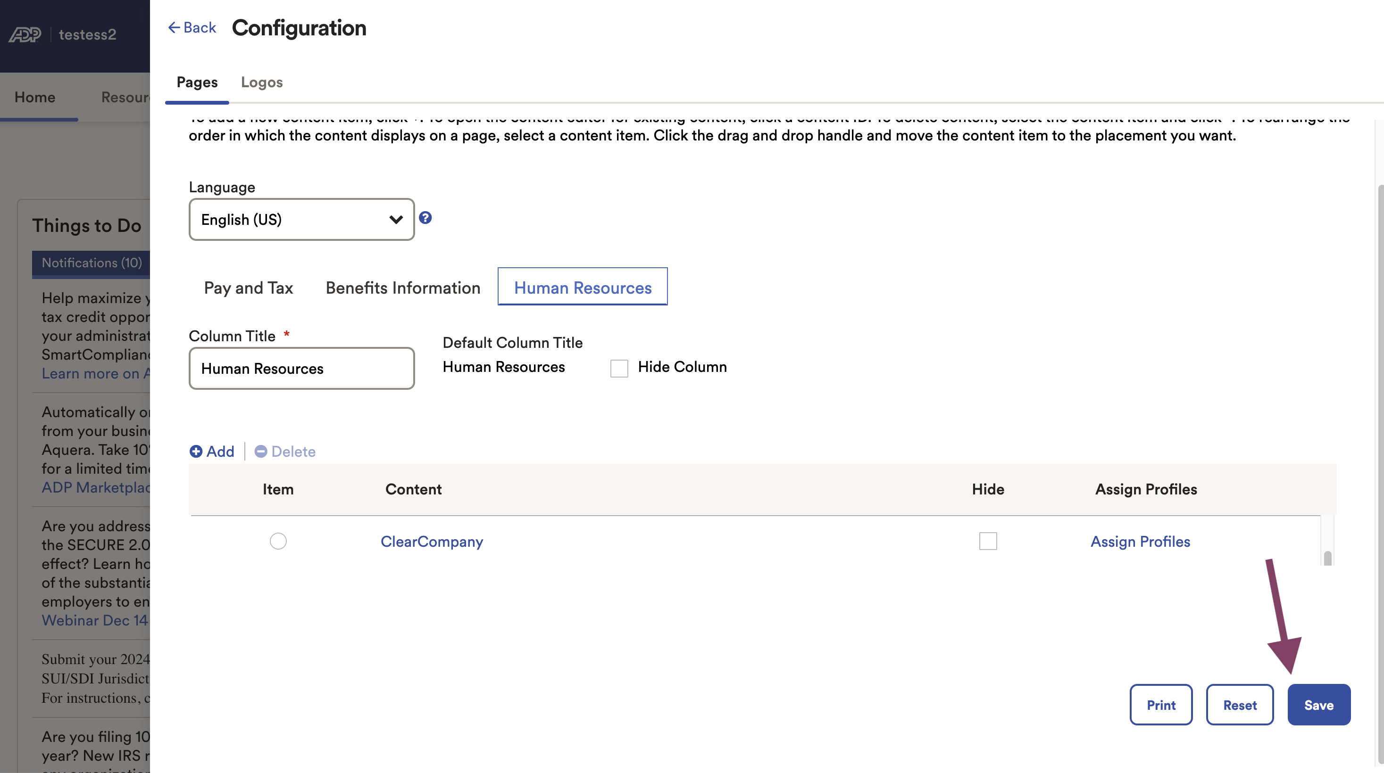This screenshot has width=1384, height=773.
Task: Open the Pay and Tax tab
Action: pos(248,288)
